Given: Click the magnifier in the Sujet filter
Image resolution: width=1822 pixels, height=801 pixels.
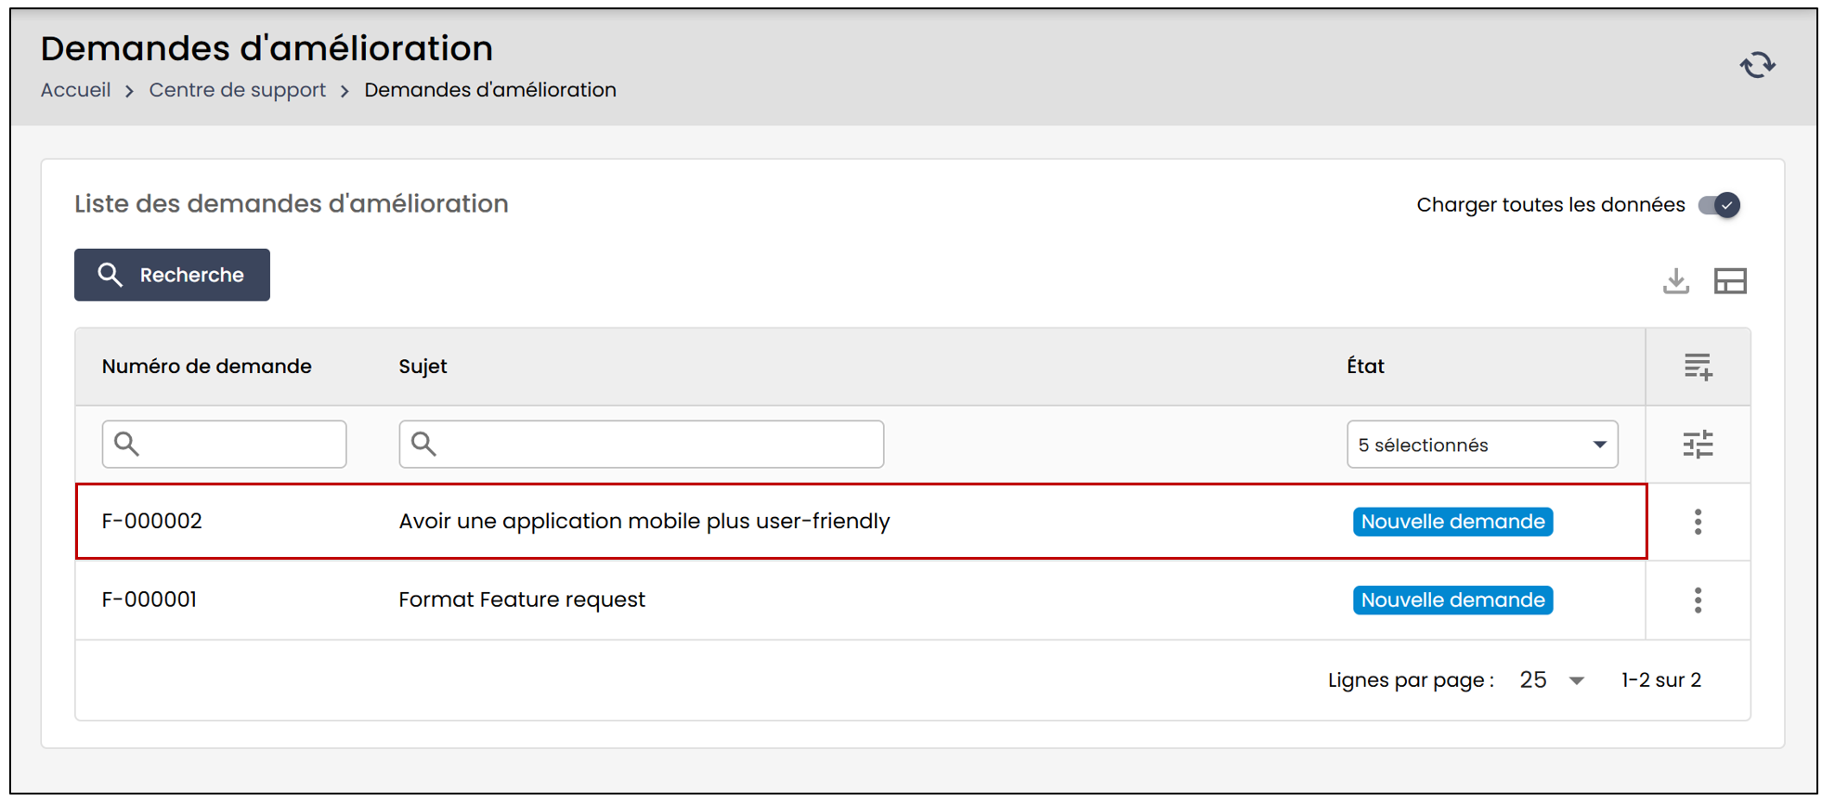Looking at the screenshot, I should (423, 444).
